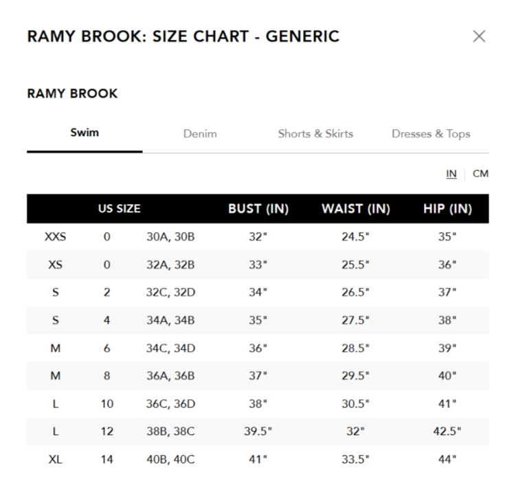
Task: Switch to the Denim tab
Action: coord(200,133)
